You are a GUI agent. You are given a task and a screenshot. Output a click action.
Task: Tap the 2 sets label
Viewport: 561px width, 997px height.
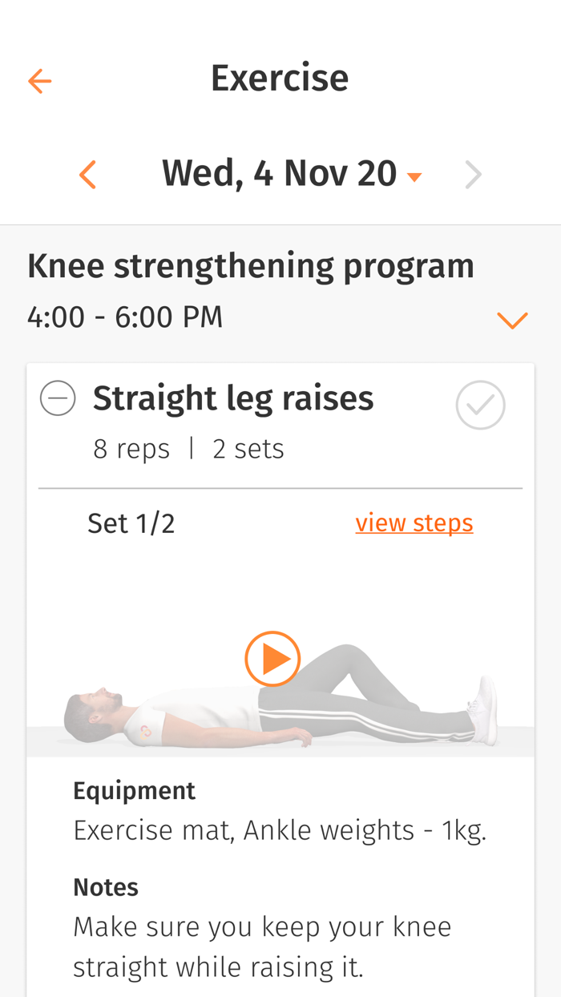[248, 449]
